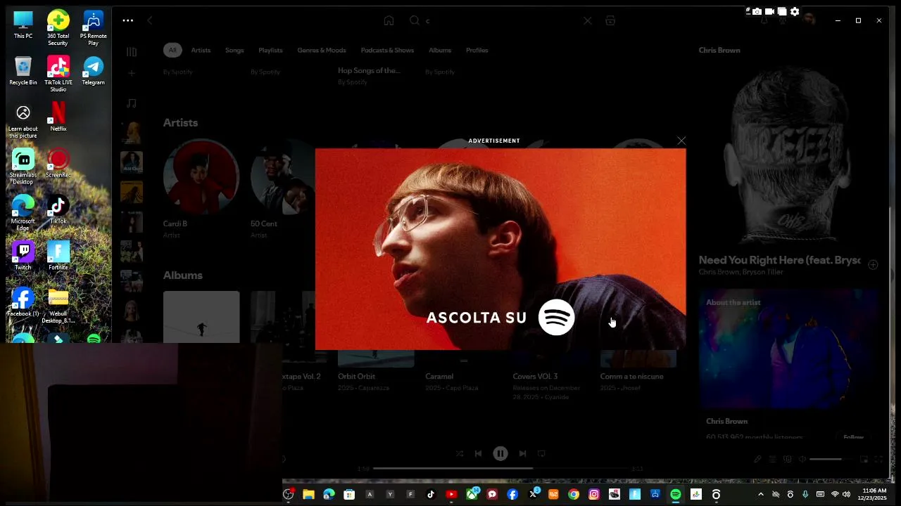The height and width of the screenshot is (506, 901).
Task: Select the Genres & Moods filter
Action: pos(322,50)
